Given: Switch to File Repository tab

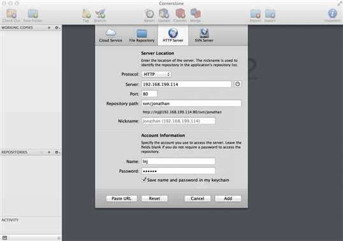Looking at the screenshot, I should (142, 36).
